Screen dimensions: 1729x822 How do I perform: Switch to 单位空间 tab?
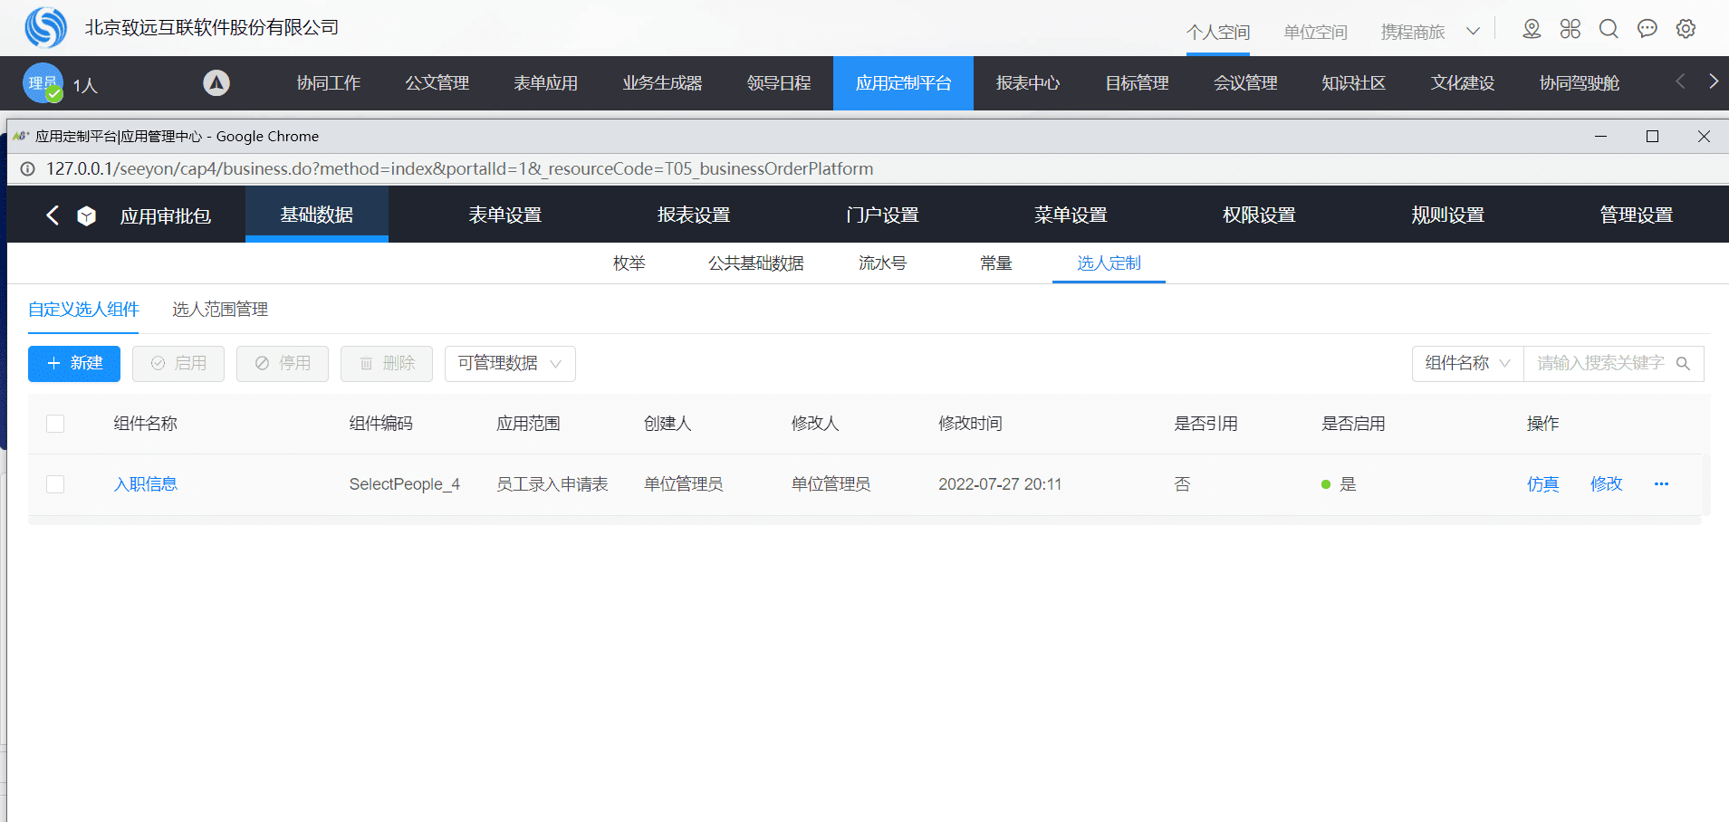1315,33
